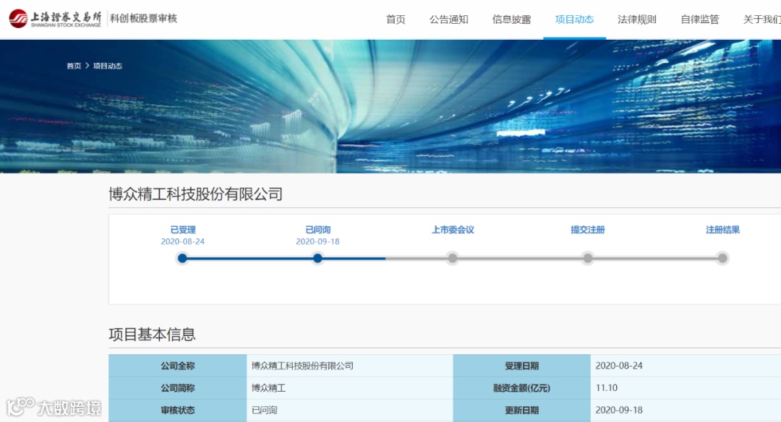The image size is (781, 422).
Task: Open the 关于我们 menu item
Action: coord(762,20)
